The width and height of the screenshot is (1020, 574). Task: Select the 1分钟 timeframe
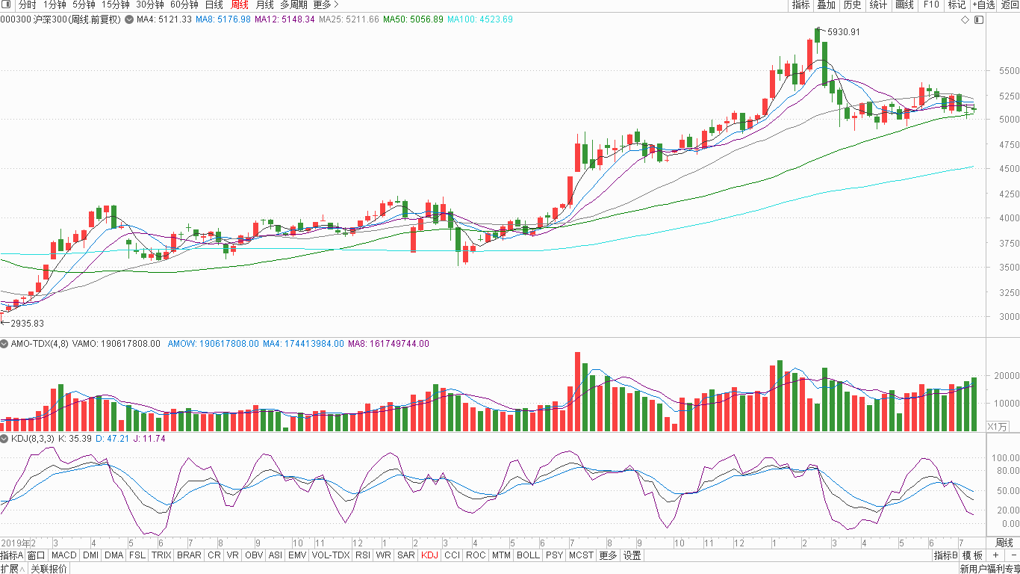pyautogui.click(x=55, y=4)
